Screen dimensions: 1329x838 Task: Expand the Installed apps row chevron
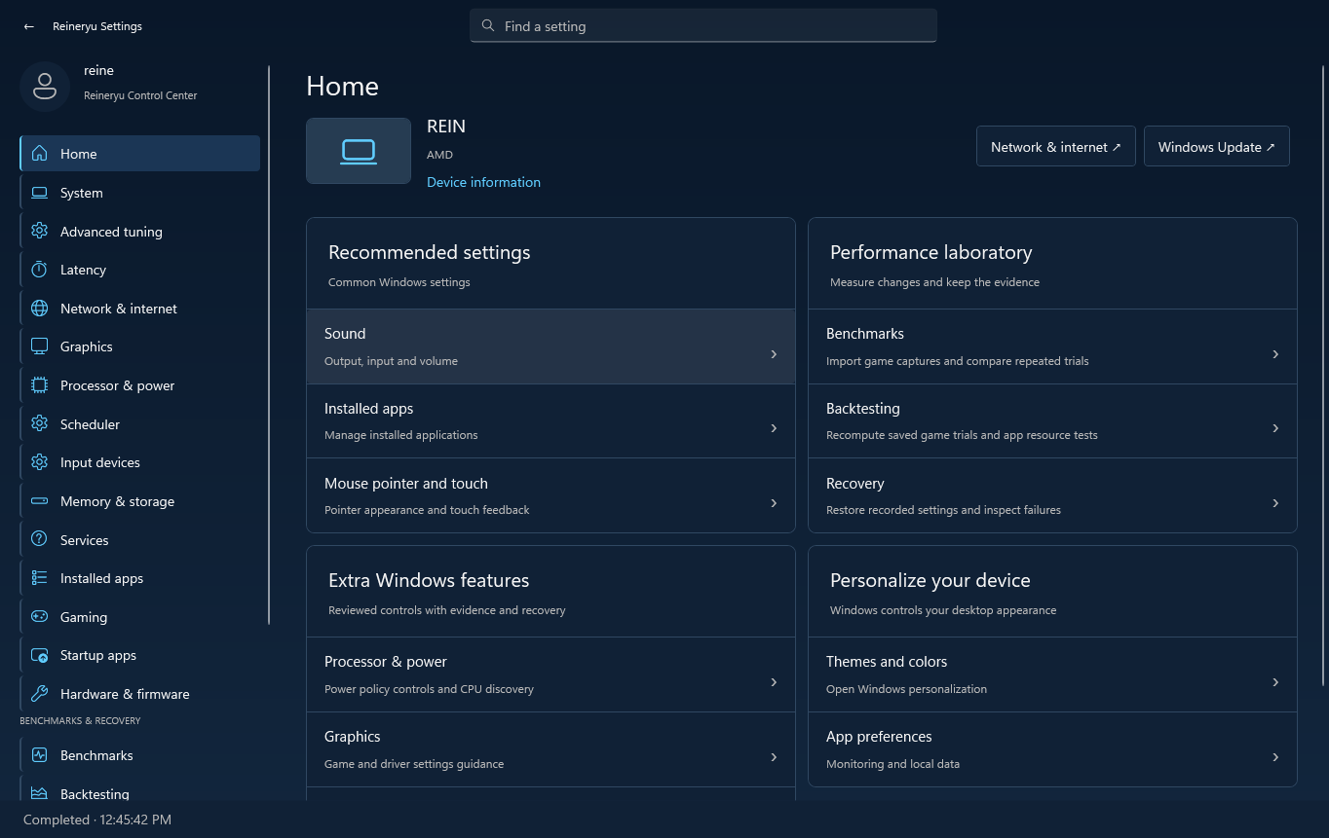(x=774, y=428)
